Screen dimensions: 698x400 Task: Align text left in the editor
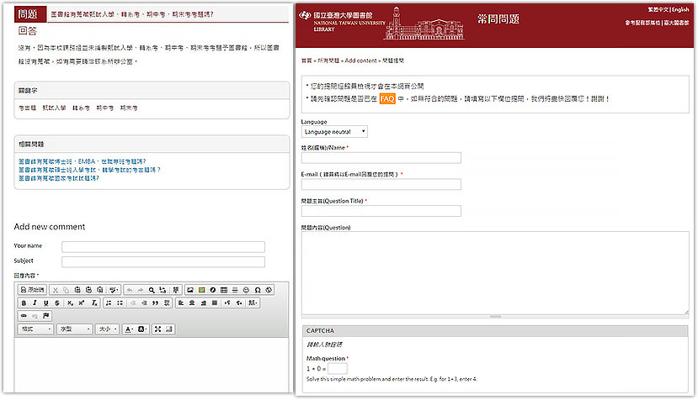181,303
